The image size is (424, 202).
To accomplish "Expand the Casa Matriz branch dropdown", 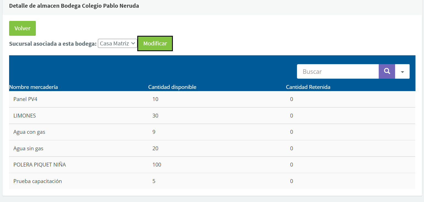I will coord(117,43).
